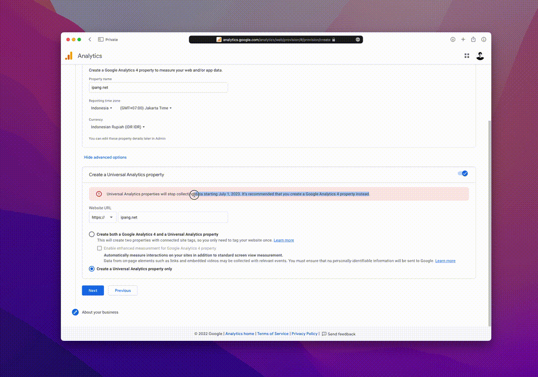The image size is (538, 377).
Task: Go back with Safari back arrow
Action: pos(90,40)
